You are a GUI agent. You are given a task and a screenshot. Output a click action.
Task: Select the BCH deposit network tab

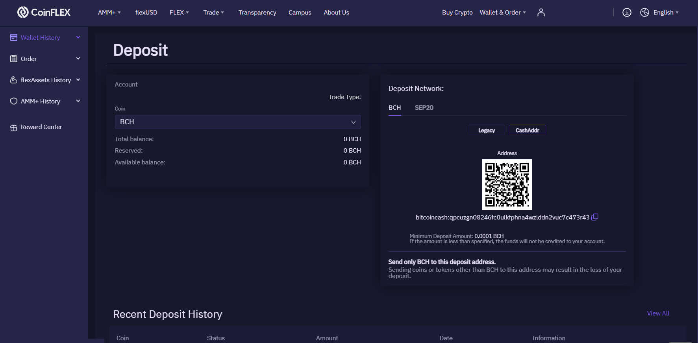[x=395, y=108]
